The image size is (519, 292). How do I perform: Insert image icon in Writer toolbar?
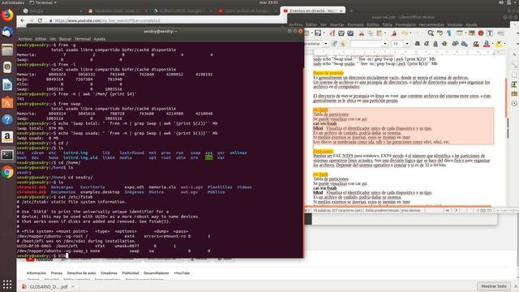[472, 32]
